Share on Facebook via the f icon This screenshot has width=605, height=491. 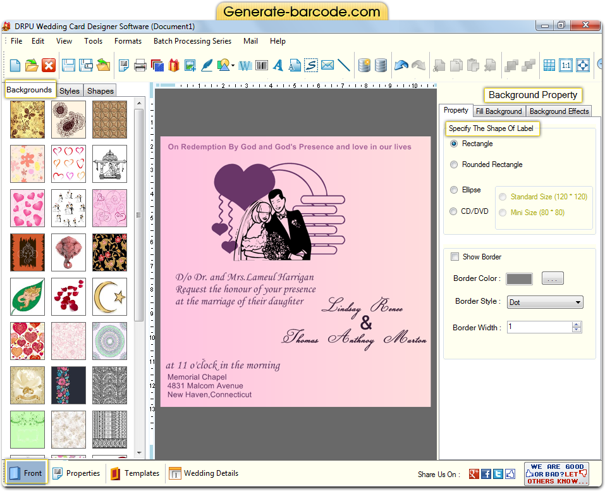486,474
